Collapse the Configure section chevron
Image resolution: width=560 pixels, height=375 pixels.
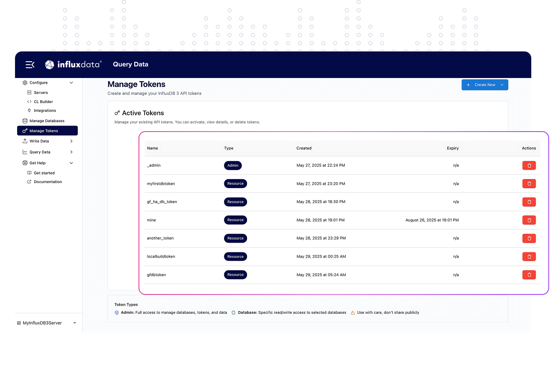pyautogui.click(x=71, y=83)
